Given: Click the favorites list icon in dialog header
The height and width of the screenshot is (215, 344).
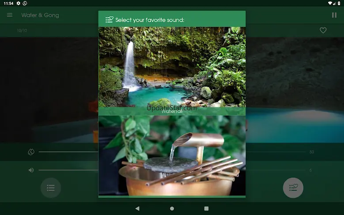Looking at the screenshot, I should click(109, 19).
